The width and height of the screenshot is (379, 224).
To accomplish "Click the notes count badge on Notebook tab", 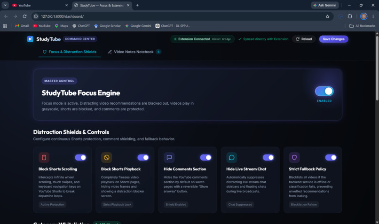I will coord(158,52).
